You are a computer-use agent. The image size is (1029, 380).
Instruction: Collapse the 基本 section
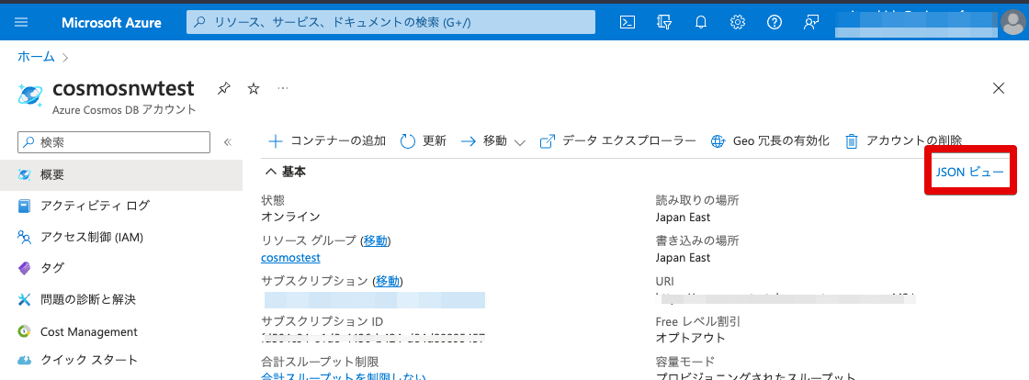(286, 172)
